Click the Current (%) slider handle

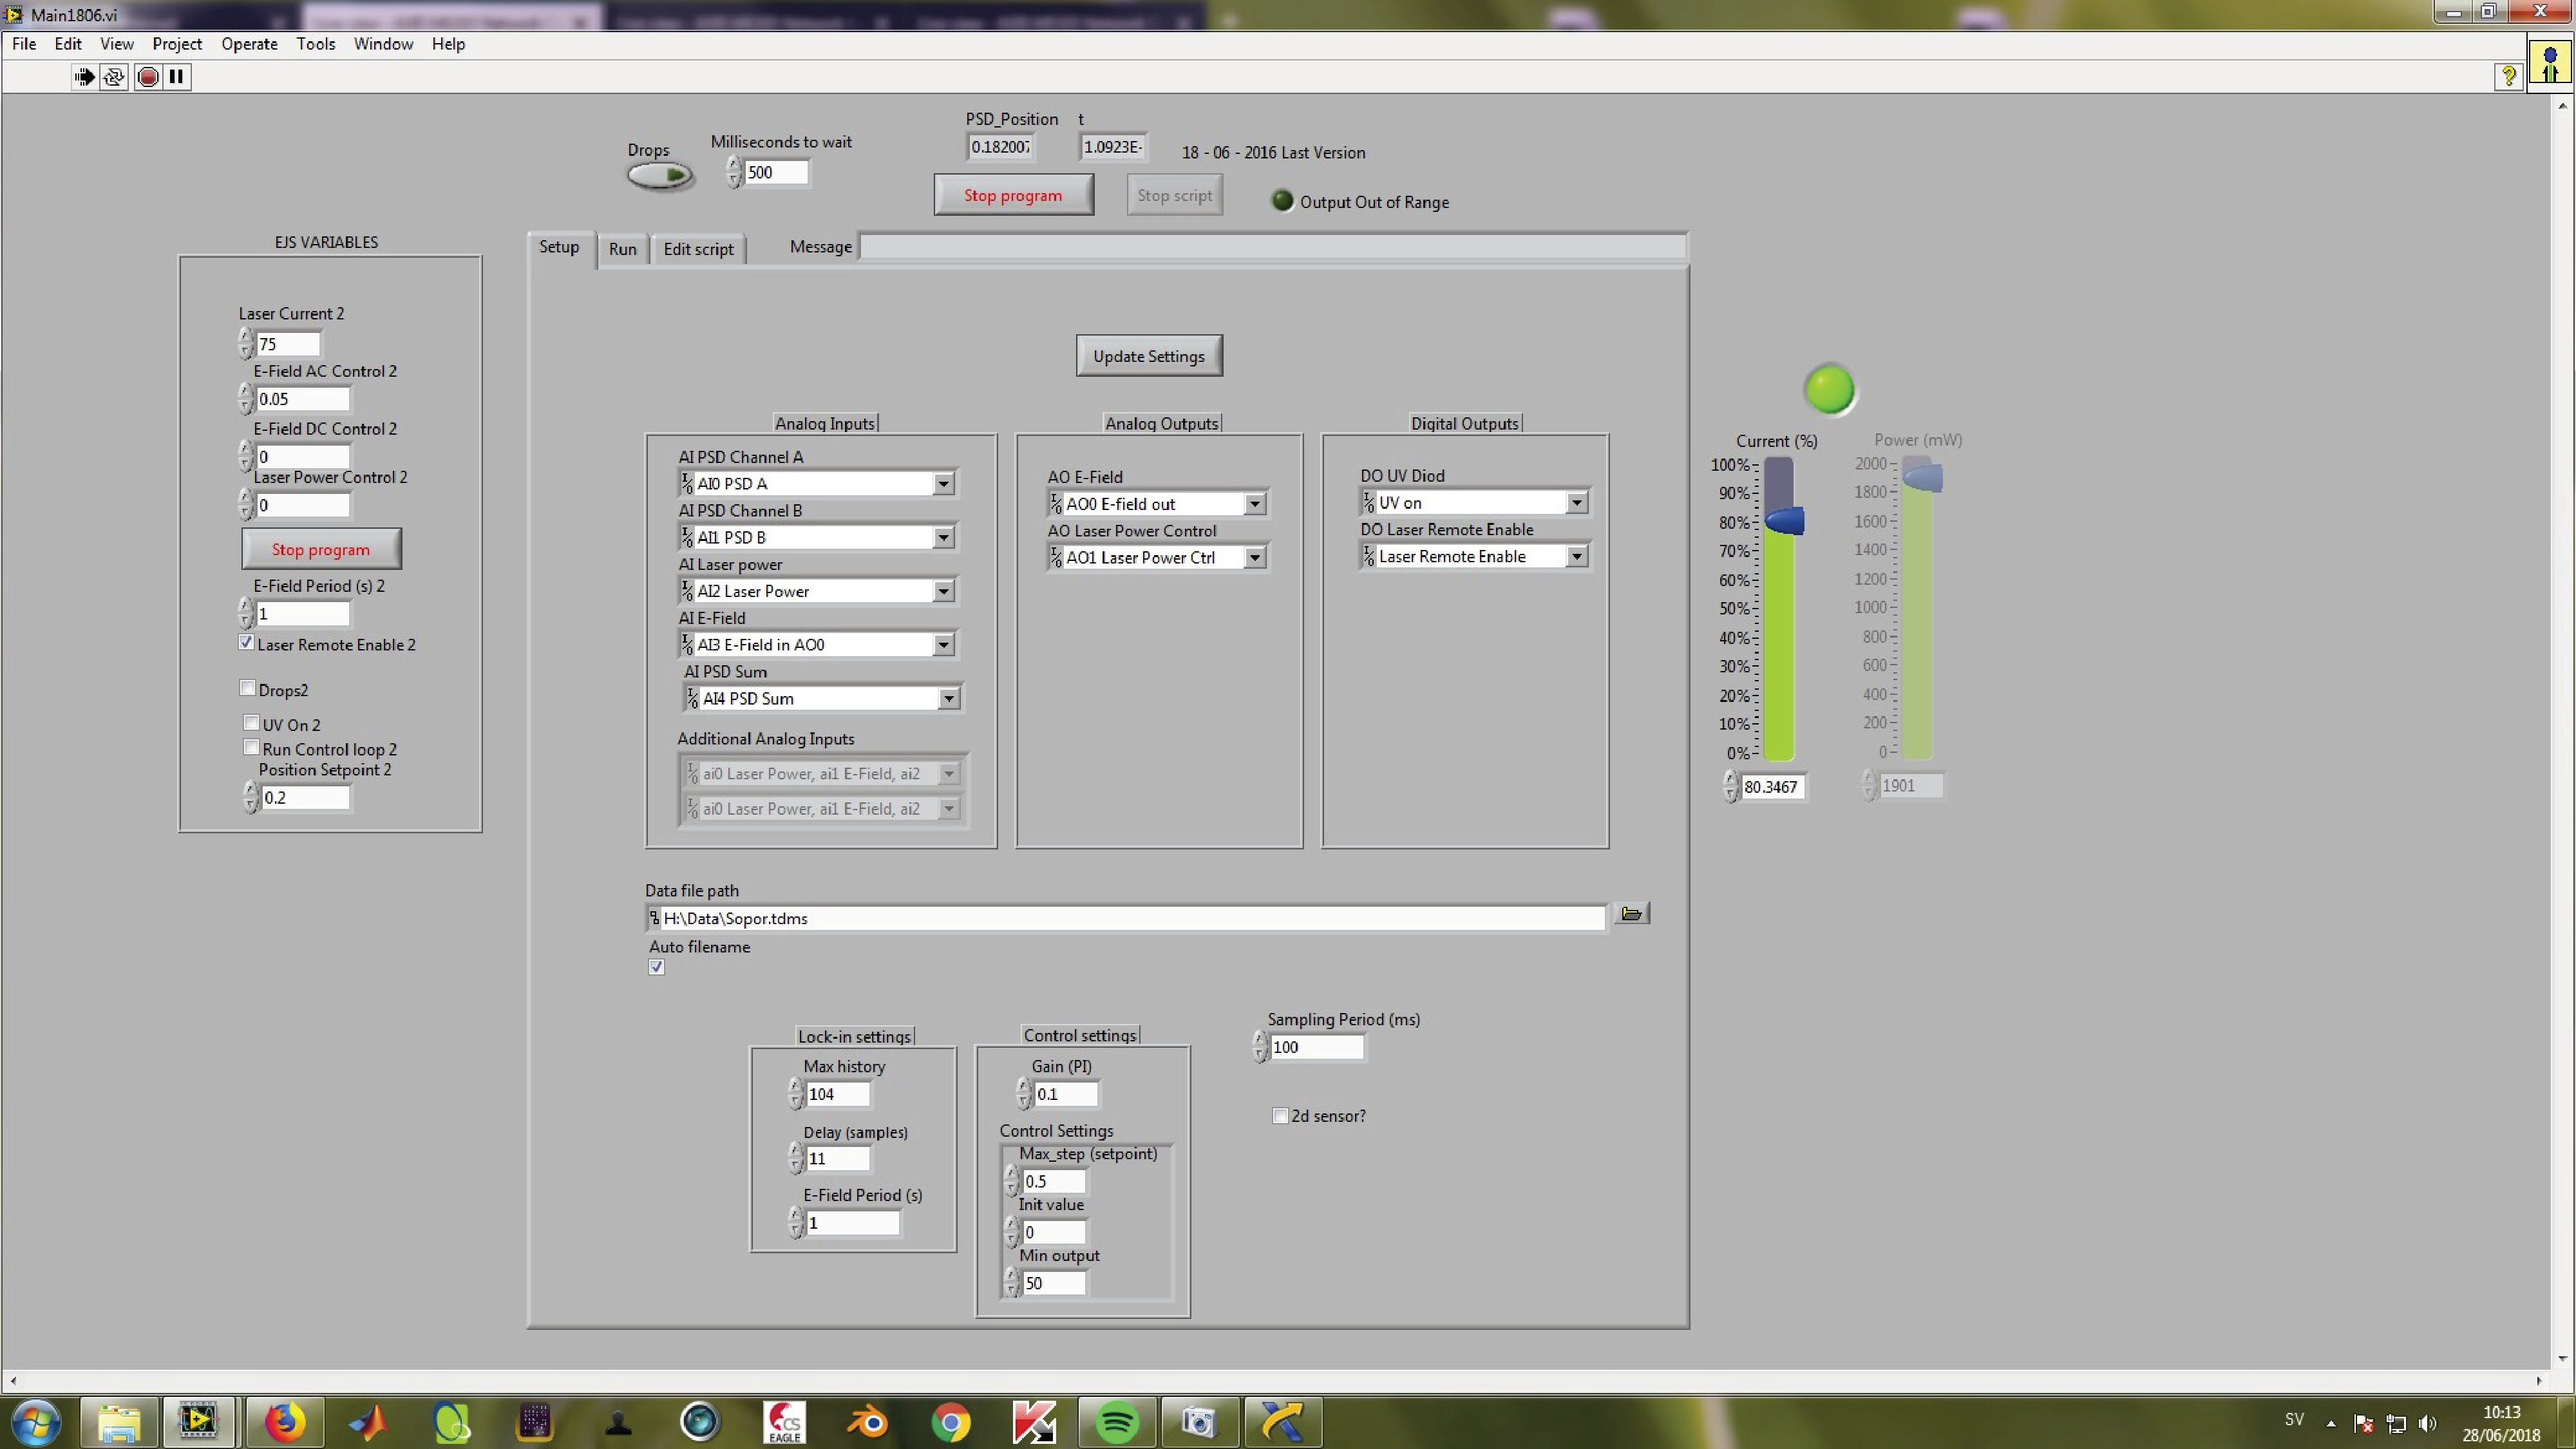[x=1784, y=521]
